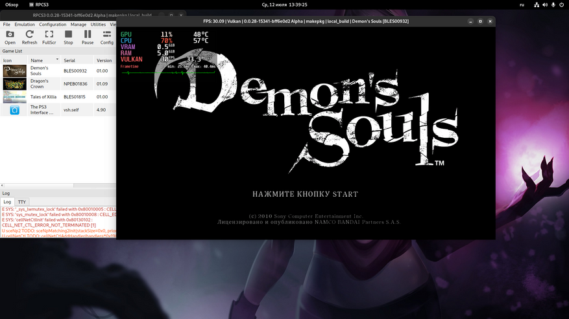The height and width of the screenshot is (319, 569).
Task: Click version 4.90 cell
Action: [x=104, y=110]
